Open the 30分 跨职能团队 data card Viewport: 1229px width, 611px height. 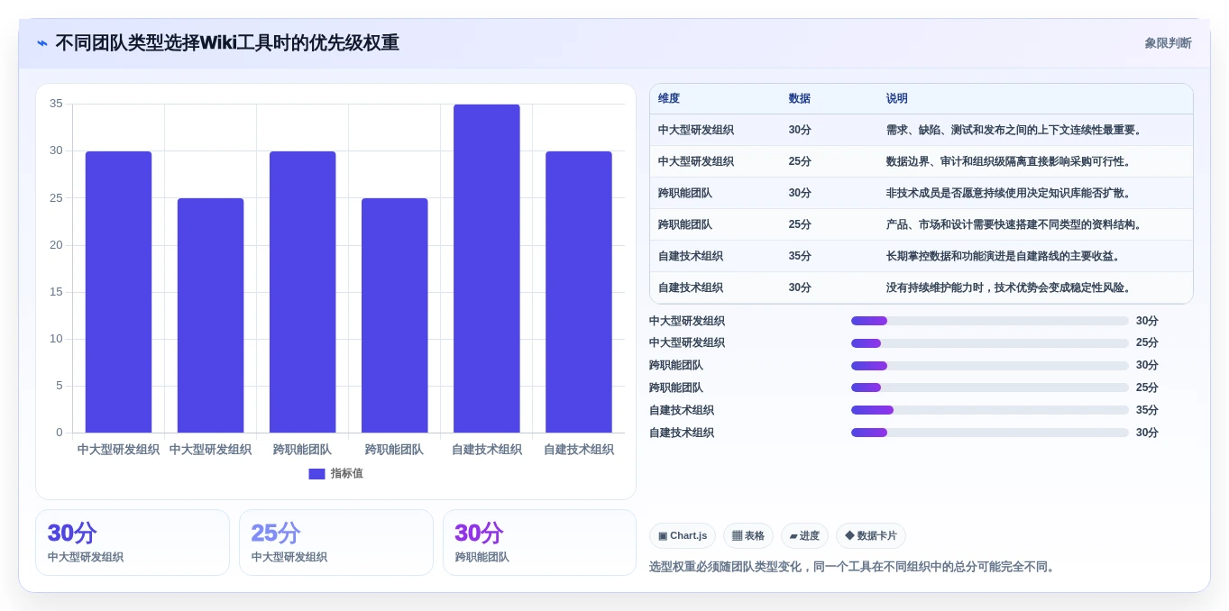(x=539, y=543)
